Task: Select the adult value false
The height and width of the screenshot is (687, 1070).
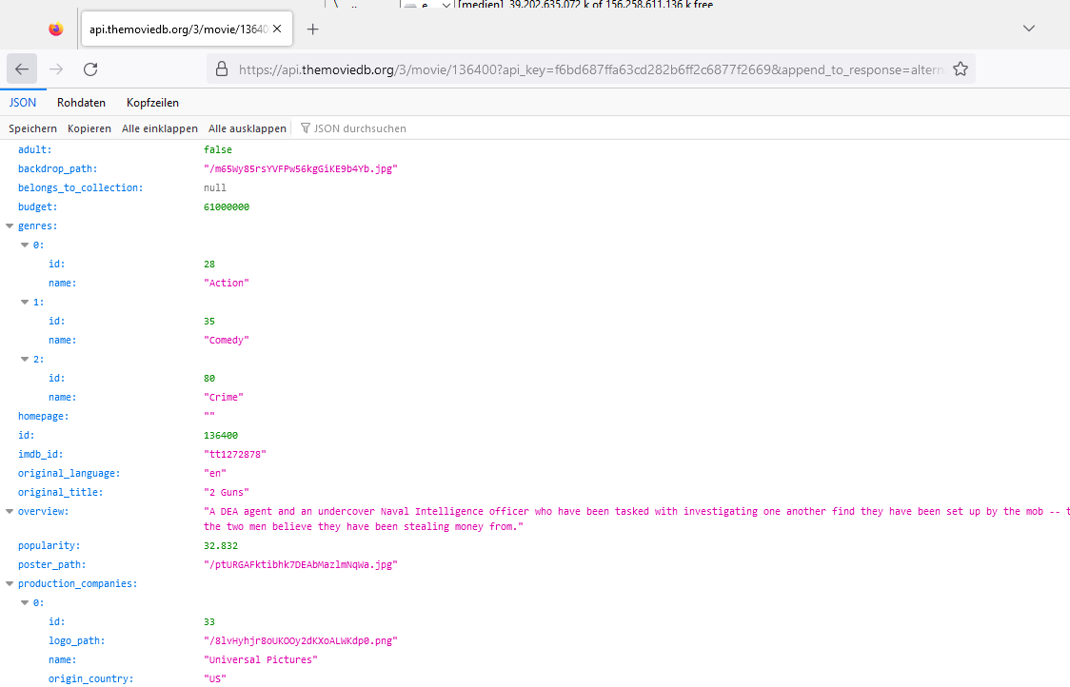Action: coord(218,149)
